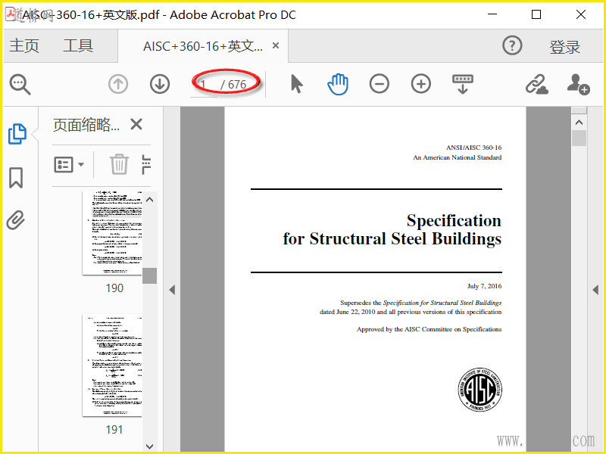Click 'ANSI/AISC 360-16' heading text
Screen dimensions: 606x454
(x=474, y=148)
